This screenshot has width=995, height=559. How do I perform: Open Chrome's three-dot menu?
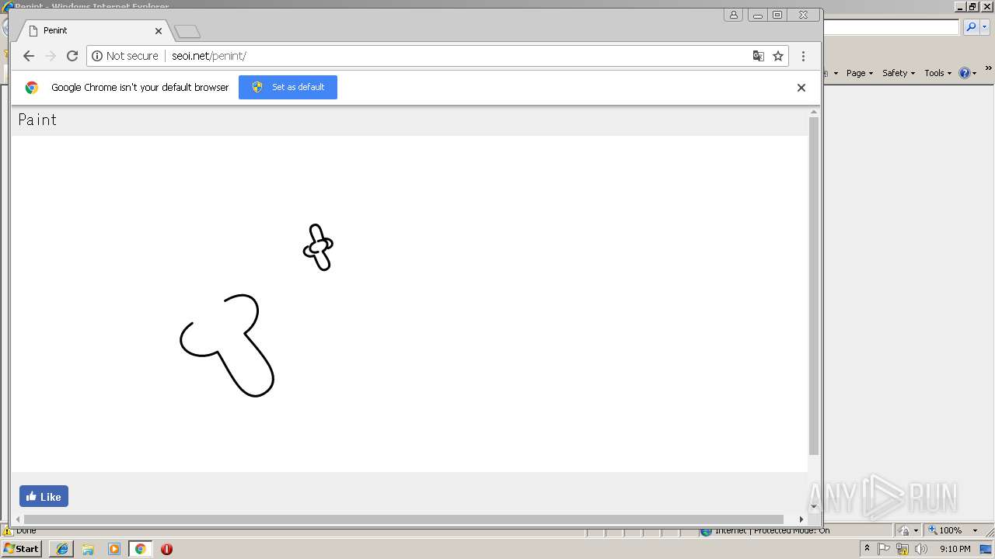[803, 56]
